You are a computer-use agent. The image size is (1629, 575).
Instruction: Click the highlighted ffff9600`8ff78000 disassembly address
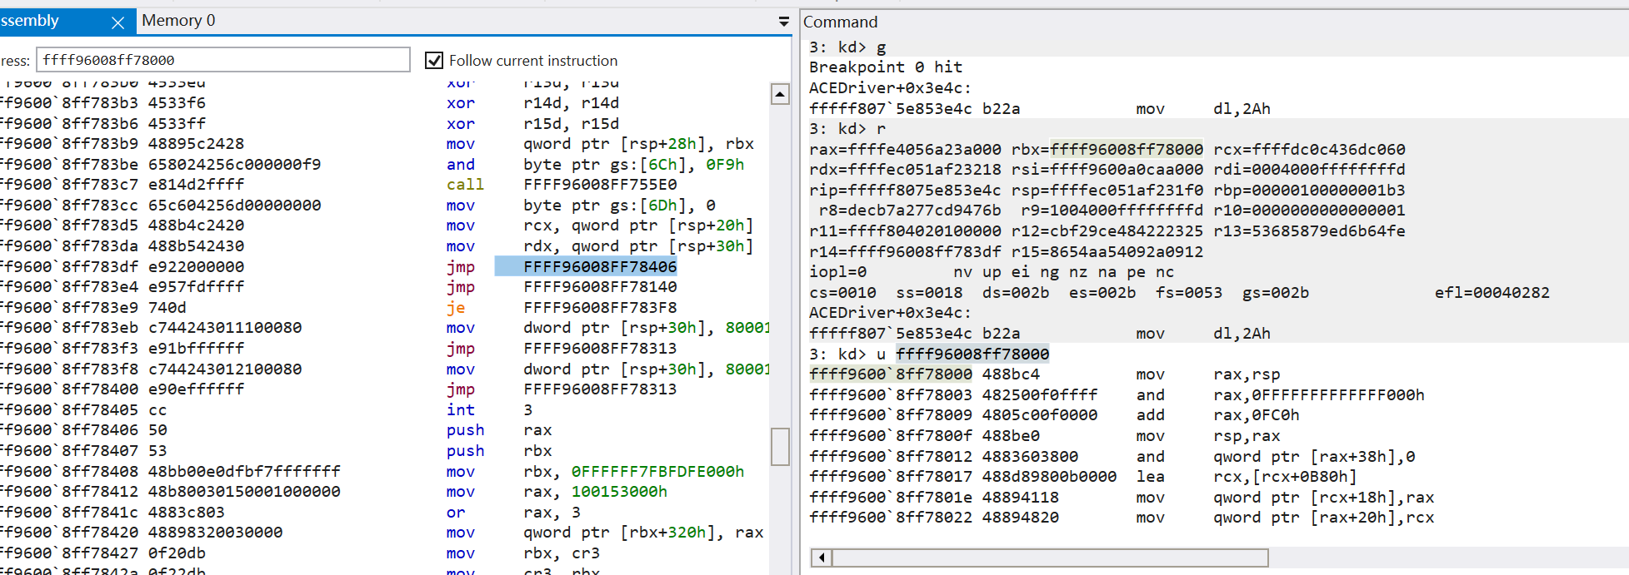[891, 374]
